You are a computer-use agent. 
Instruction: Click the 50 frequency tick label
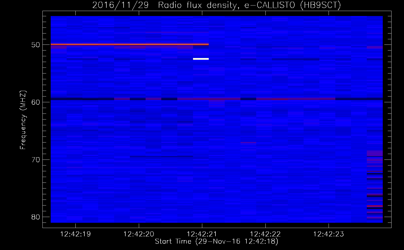(36, 45)
